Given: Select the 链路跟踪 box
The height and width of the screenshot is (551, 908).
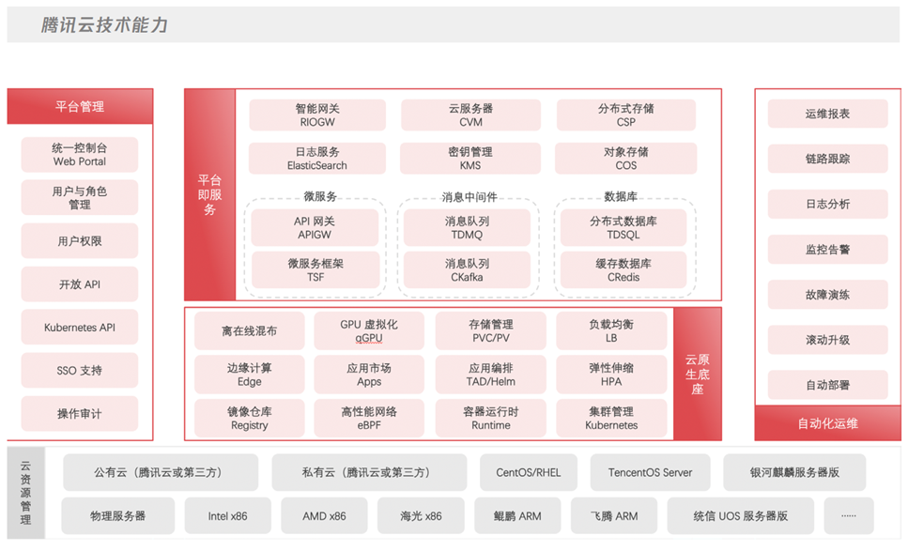Looking at the screenshot, I should click(828, 160).
